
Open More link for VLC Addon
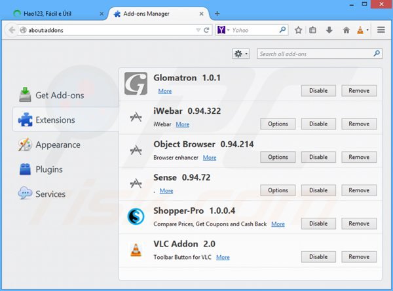(223, 258)
